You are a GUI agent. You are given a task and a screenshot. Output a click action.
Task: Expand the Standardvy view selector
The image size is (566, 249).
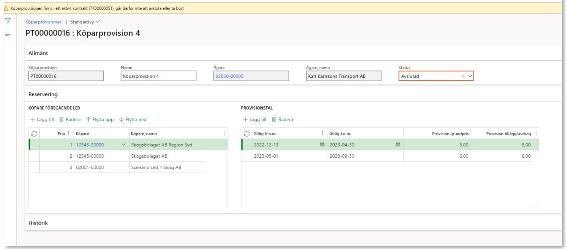point(85,22)
